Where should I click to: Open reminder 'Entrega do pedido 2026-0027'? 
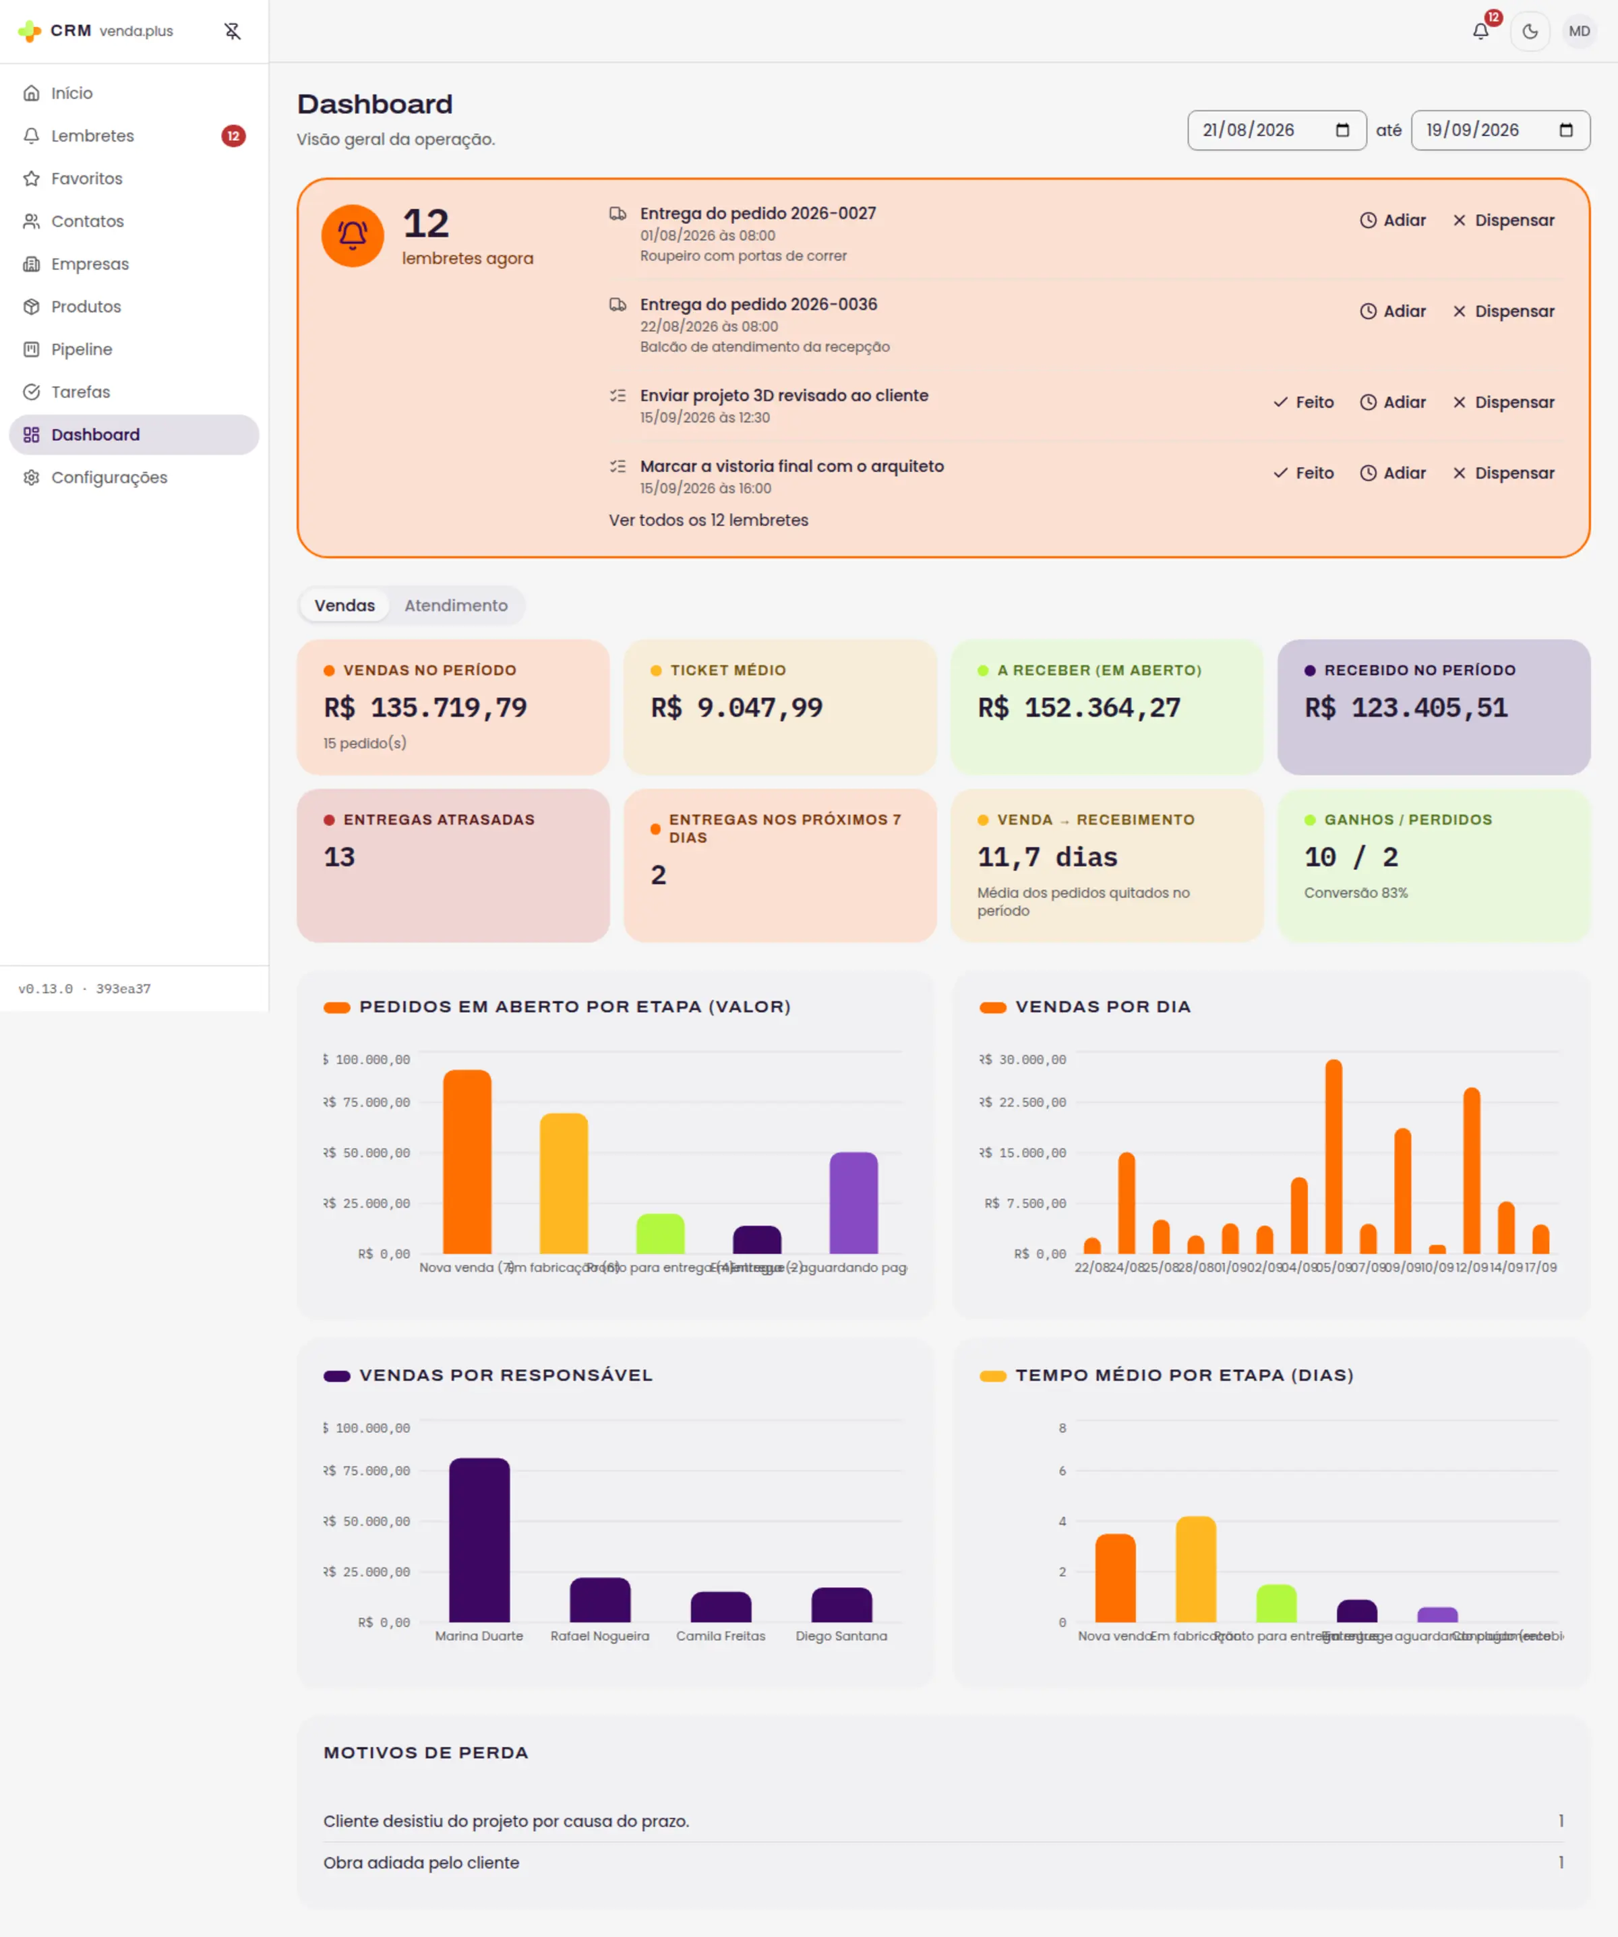(x=758, y=213)
